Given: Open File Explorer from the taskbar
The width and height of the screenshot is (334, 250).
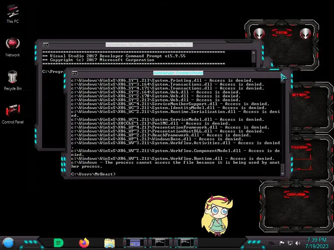Looking at the screenshot, I should (110, 243).
